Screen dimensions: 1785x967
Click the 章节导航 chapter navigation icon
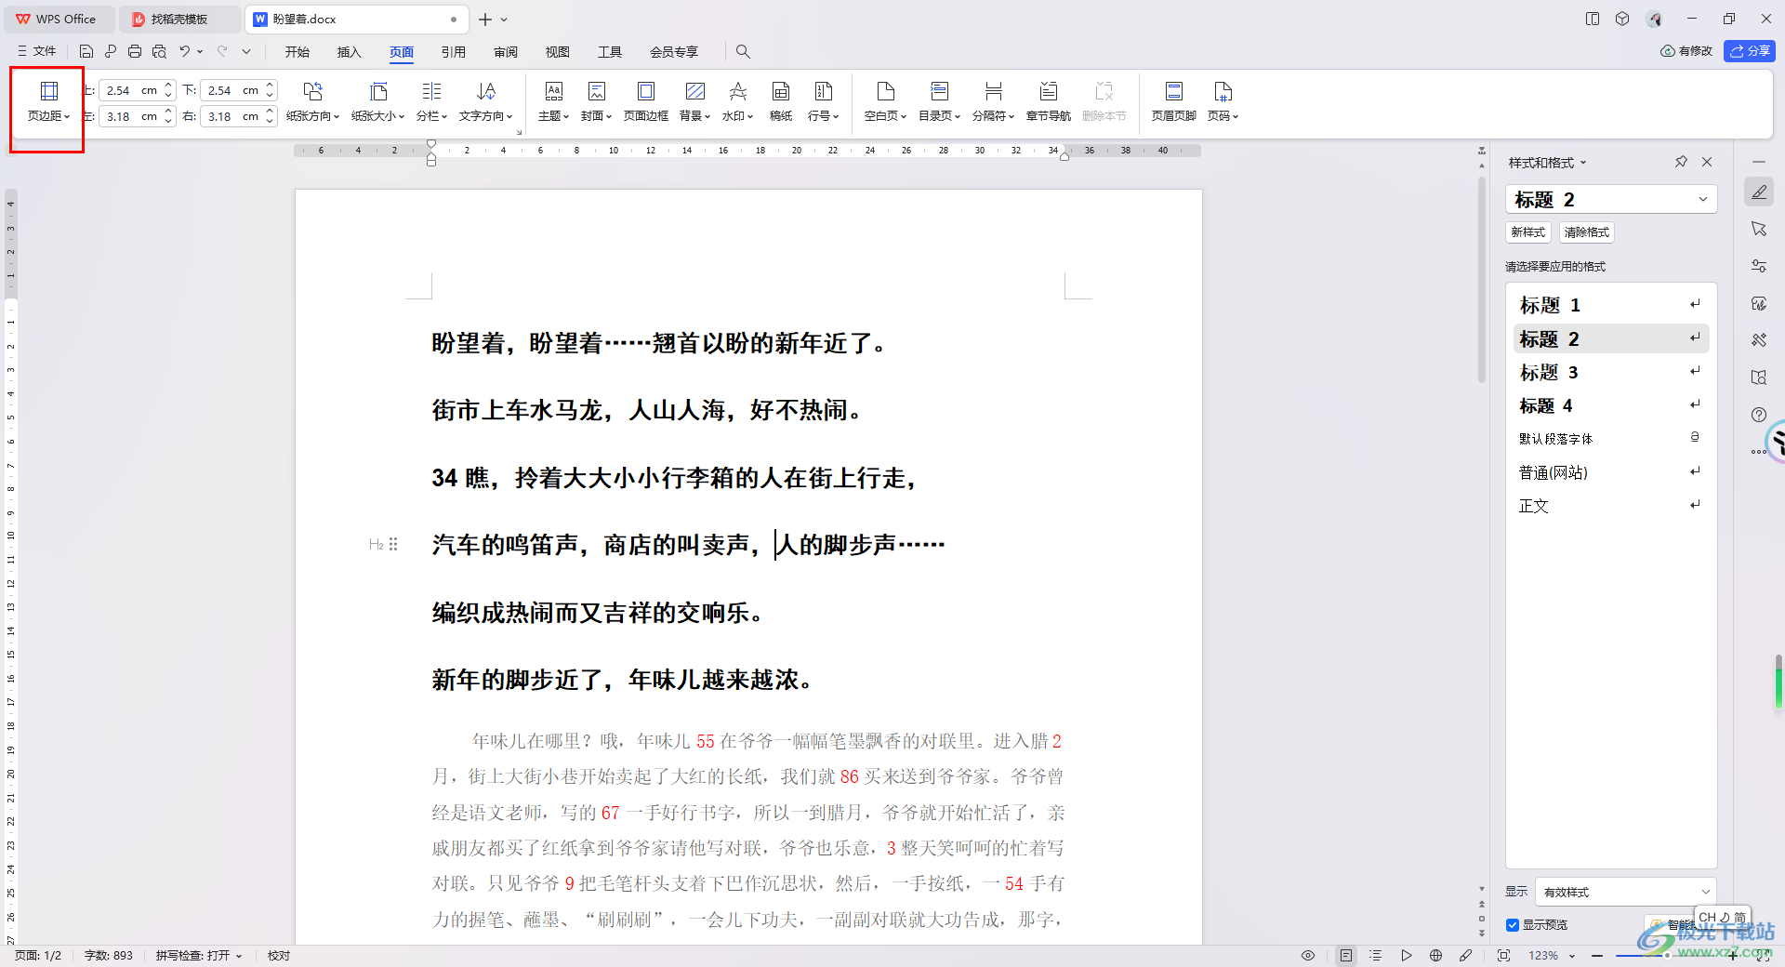coord(1048,102)
